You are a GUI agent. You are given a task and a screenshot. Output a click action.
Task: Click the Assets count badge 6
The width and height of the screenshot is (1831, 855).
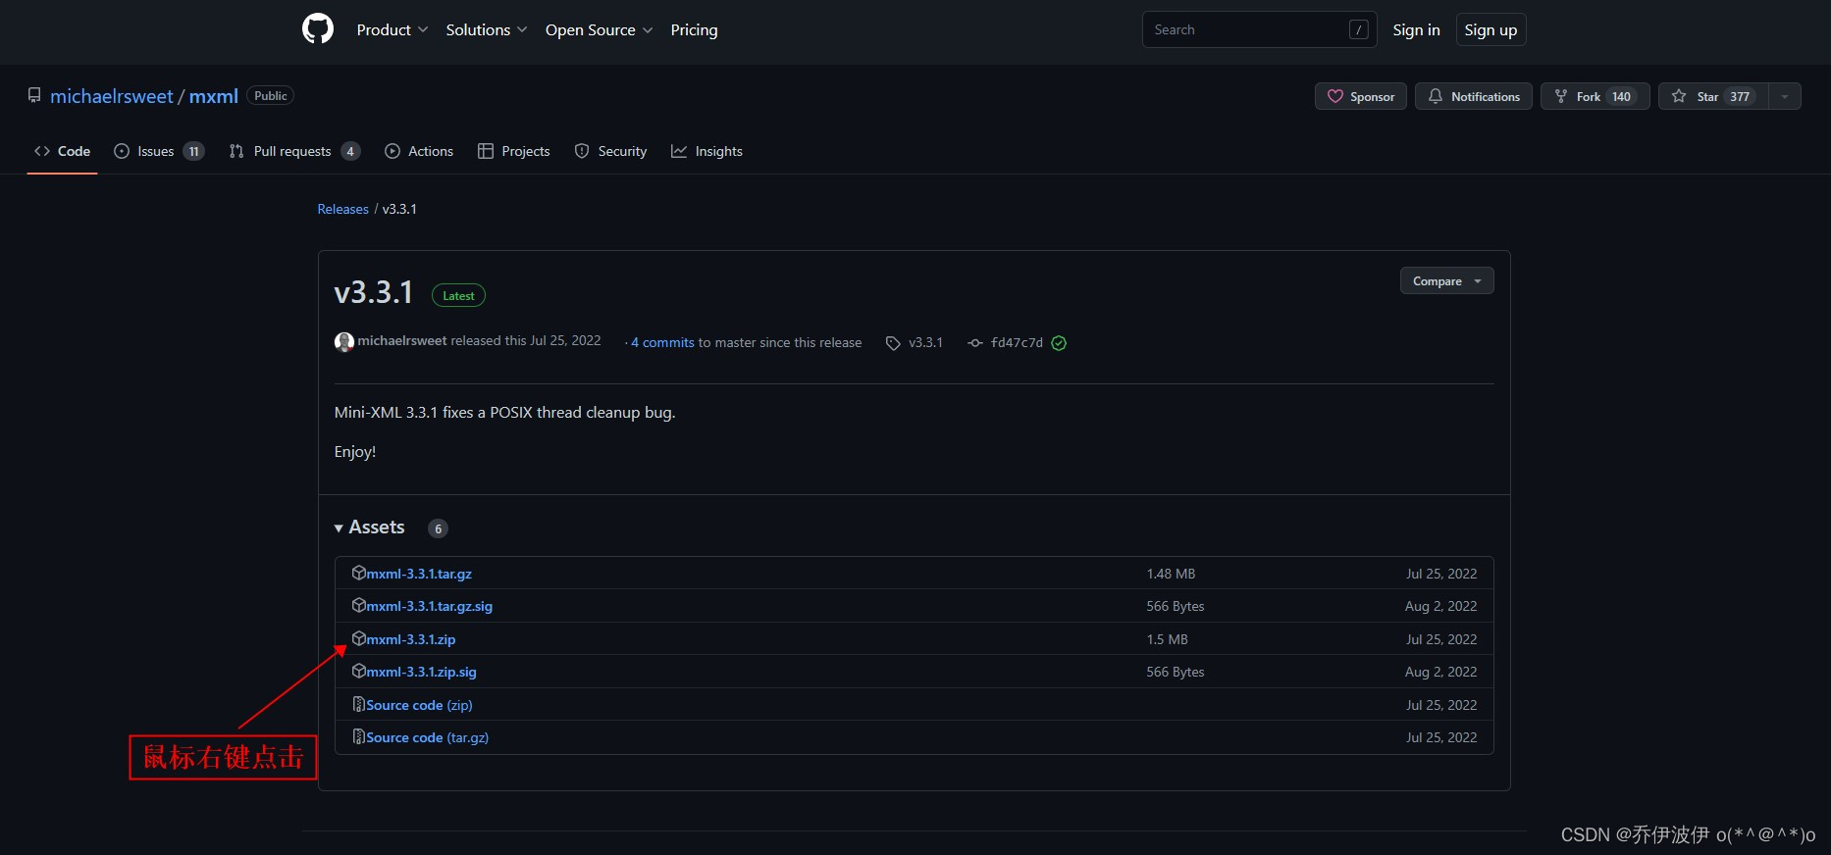coord(439,528)
